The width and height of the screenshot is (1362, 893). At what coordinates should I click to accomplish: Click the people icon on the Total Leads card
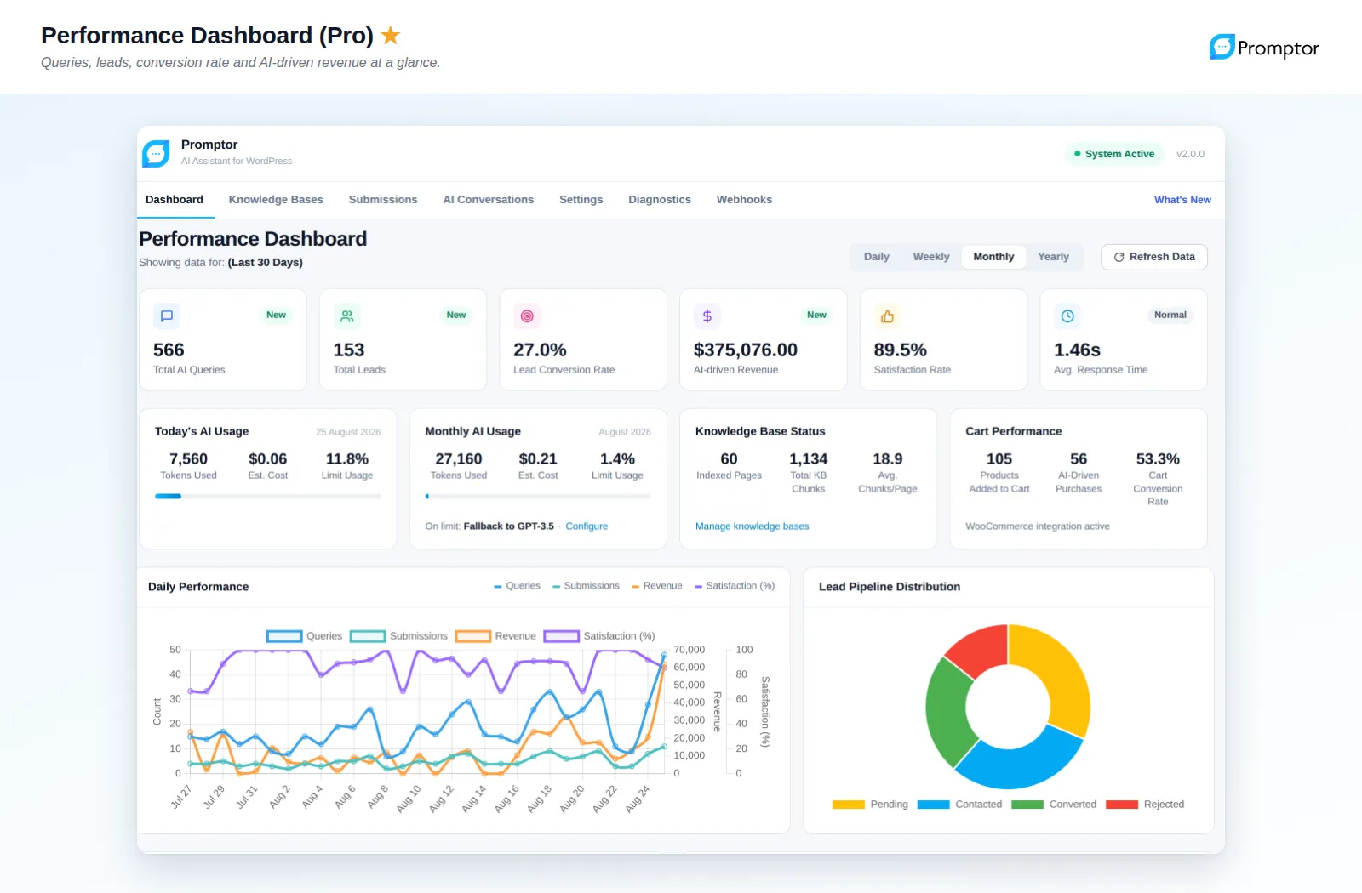click(347, 316)
